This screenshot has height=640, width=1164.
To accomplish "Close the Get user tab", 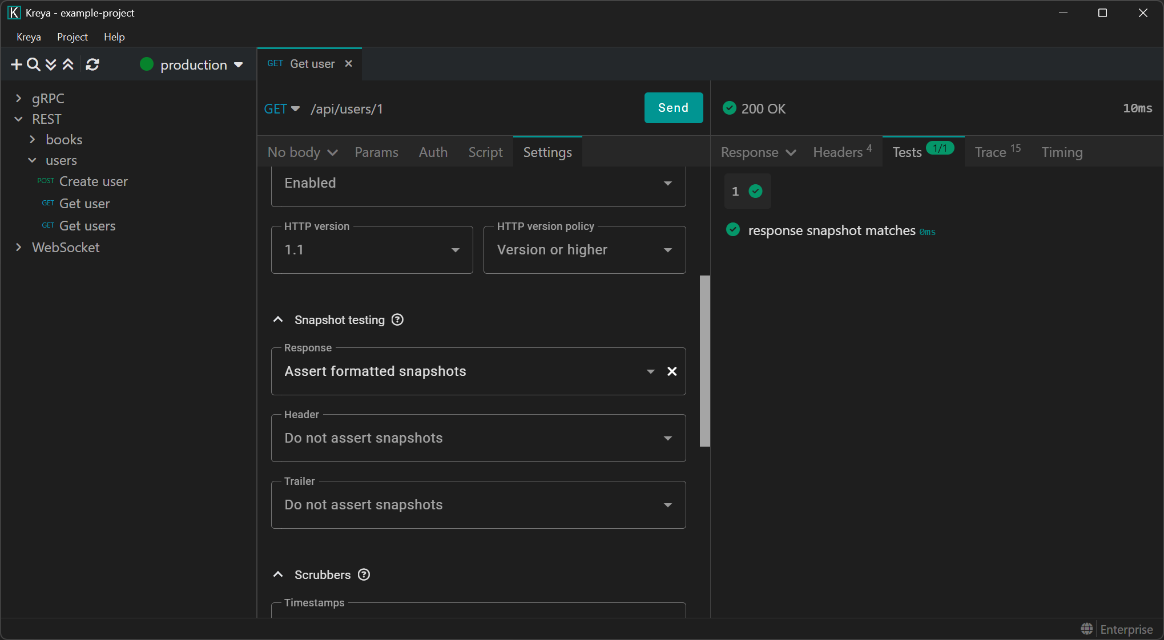I will click(349, 64).
